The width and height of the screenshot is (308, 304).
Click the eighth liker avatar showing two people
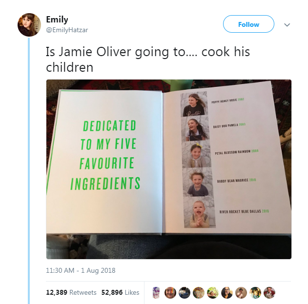coord(255,292)
